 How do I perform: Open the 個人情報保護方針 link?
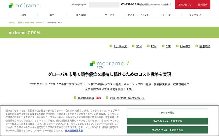point(74,131)
